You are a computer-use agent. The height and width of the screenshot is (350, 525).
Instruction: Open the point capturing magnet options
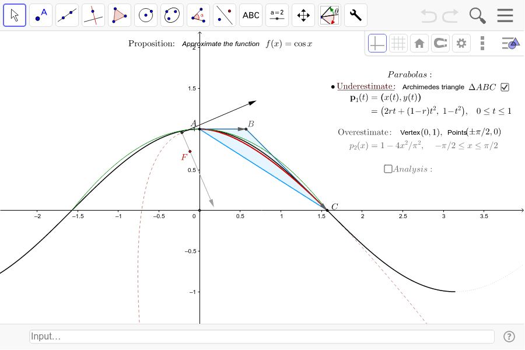440,43
